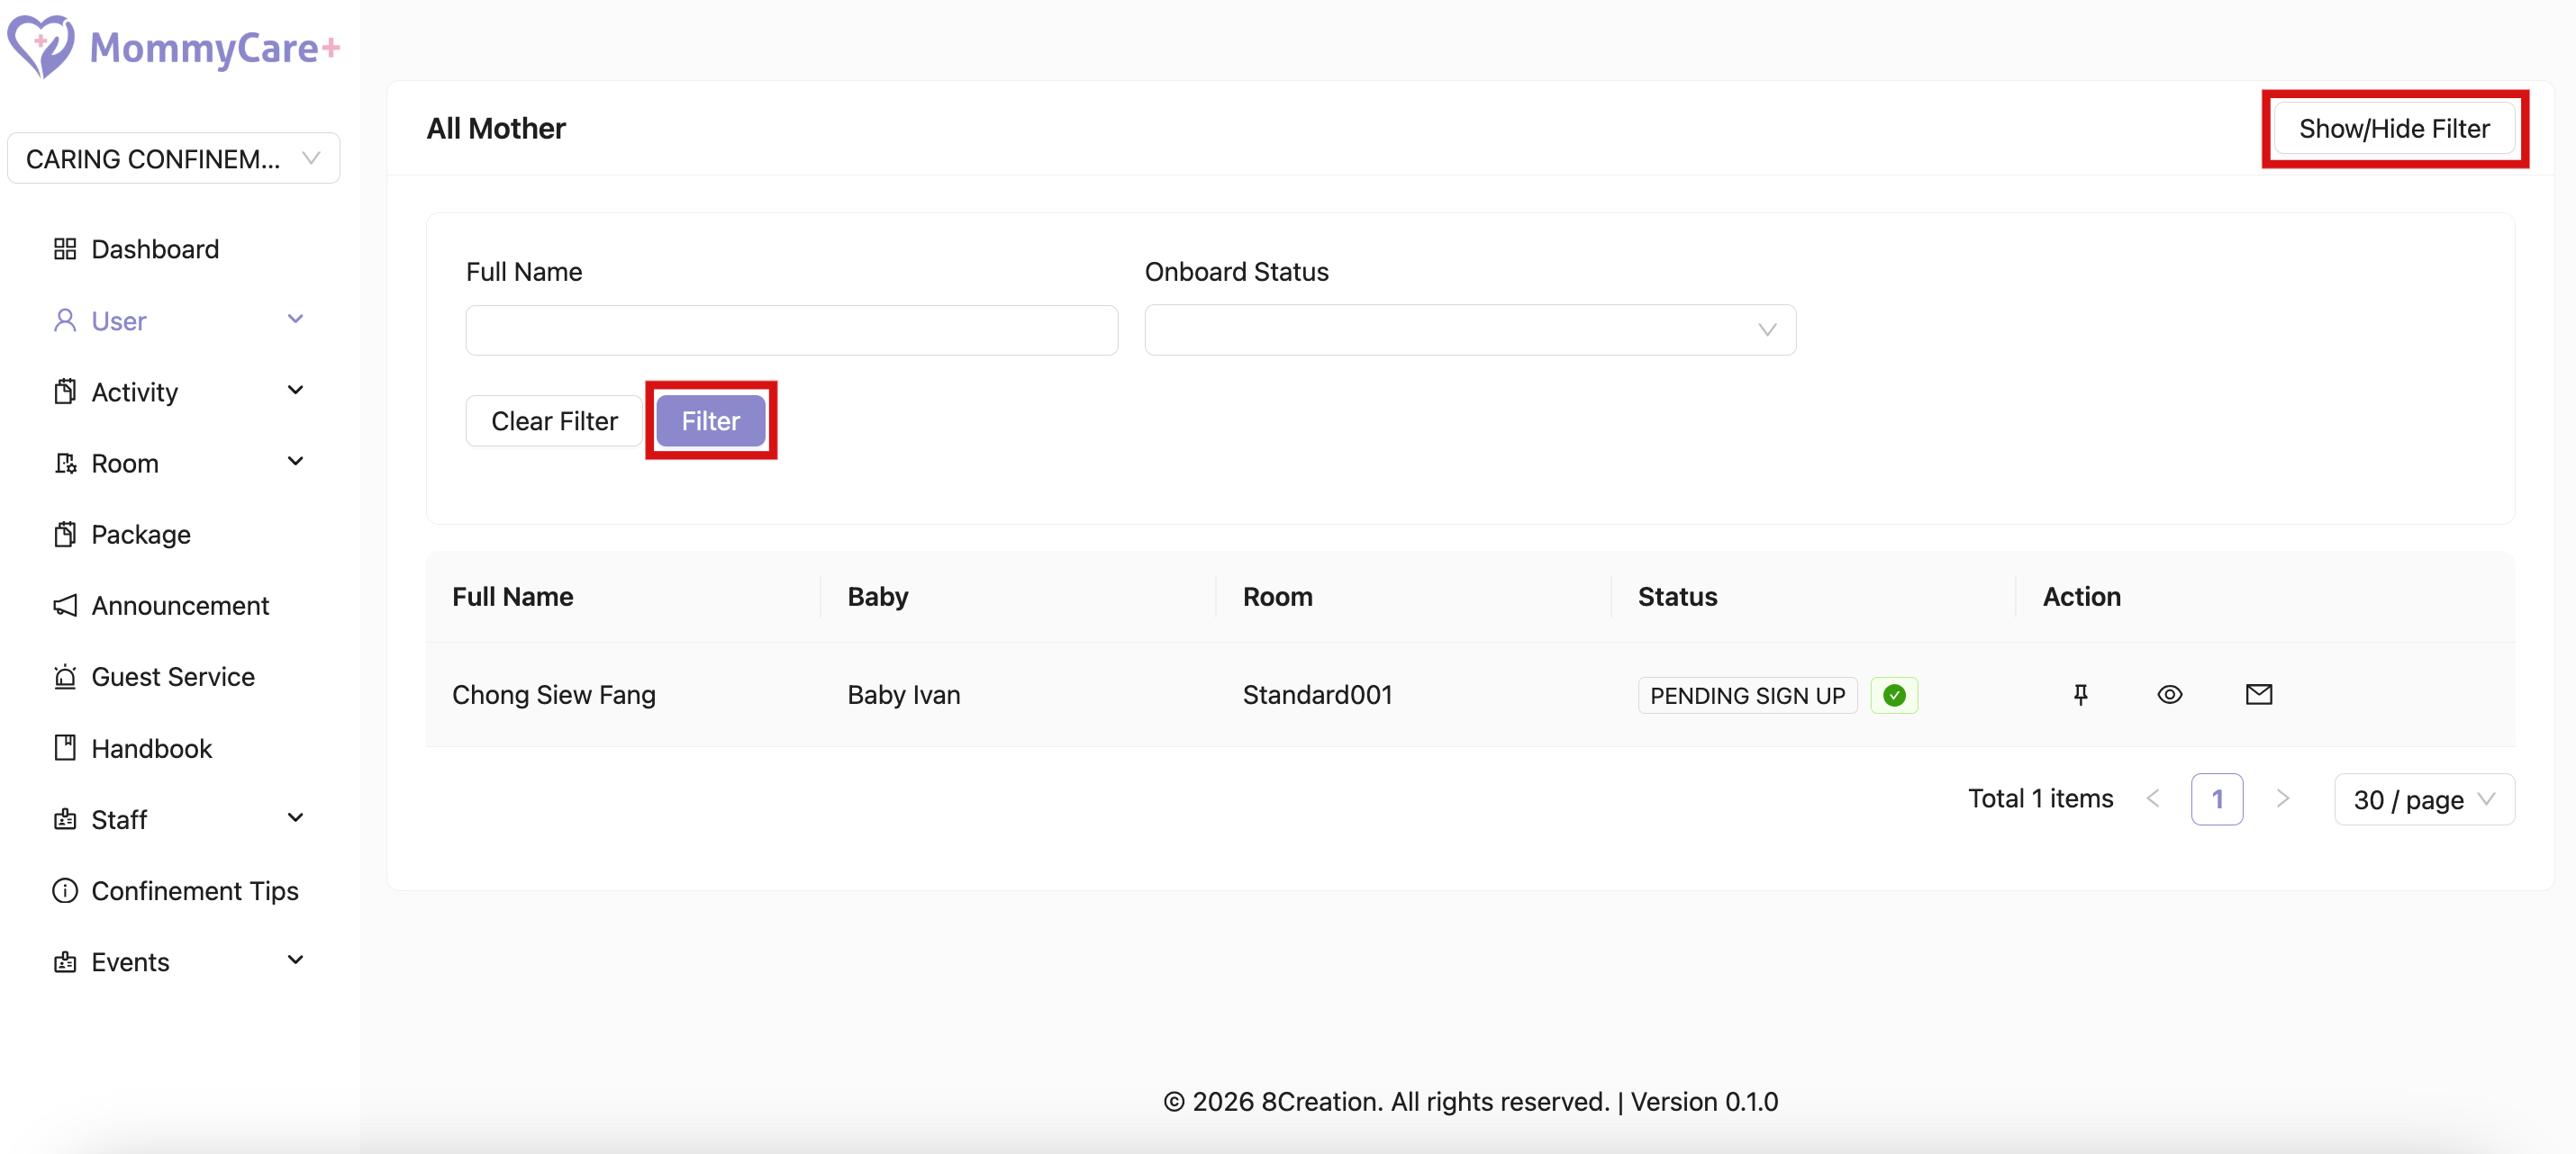Open the Package menu item
The width and height of the screenshot is (2576, 1154).
(x=140, y=535)
